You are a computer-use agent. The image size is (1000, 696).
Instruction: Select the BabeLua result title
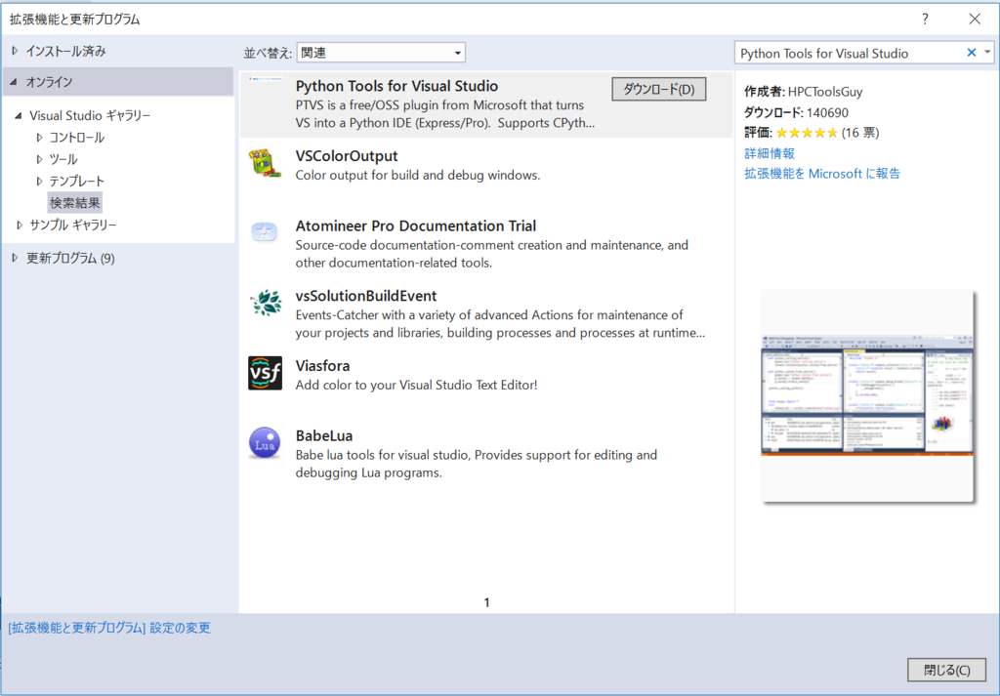(x=324, y=436)
